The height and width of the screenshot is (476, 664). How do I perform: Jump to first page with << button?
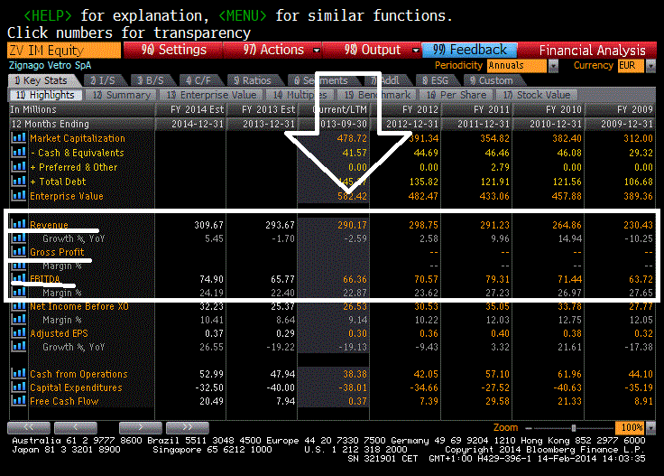coord(29,427)
